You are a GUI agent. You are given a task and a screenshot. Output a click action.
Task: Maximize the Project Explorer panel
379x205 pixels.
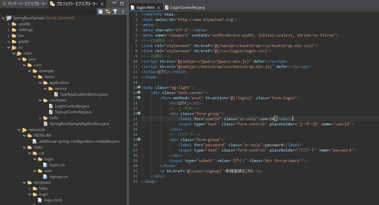click(122, 4)
